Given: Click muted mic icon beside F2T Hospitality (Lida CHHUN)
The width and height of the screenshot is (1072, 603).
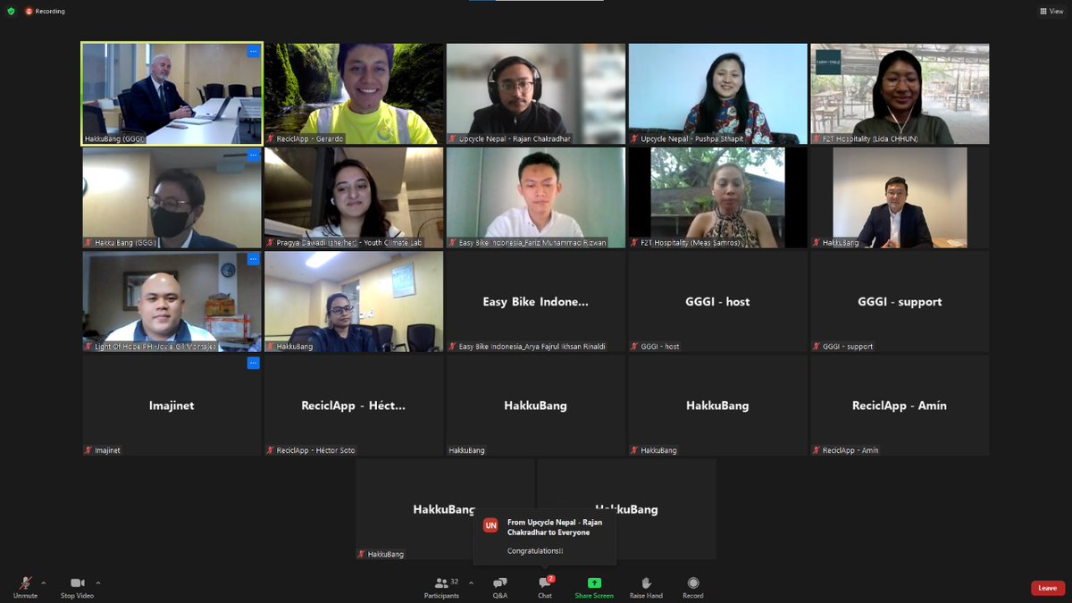Looking at the screenshot, I should [817, 139].
